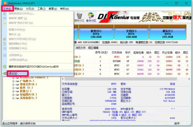193x127 pixels.
Task: Select the 软件(D:) NTFS 100.0GB partition block
Action: pos(96,32)
